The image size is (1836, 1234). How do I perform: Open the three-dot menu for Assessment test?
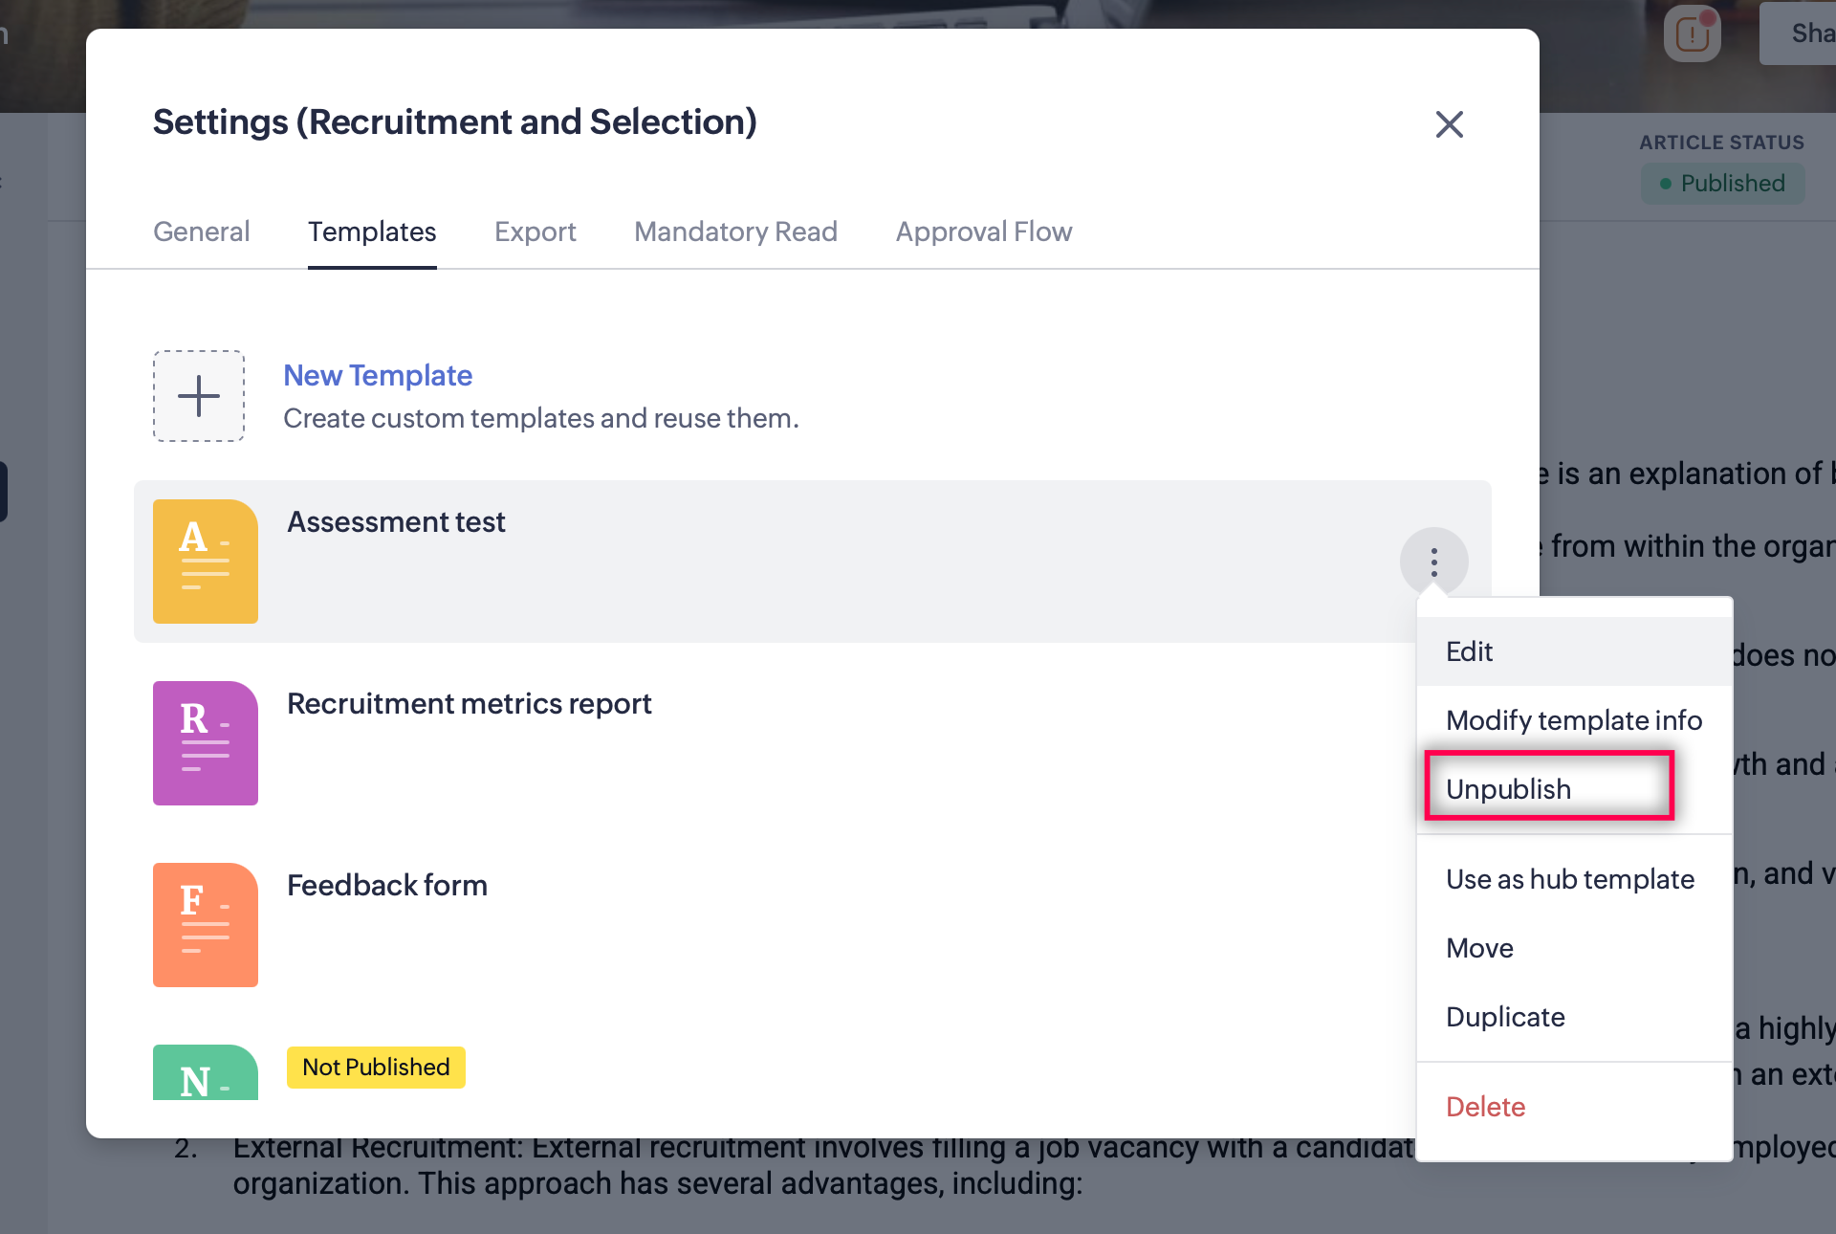(x=1433, y=562)
